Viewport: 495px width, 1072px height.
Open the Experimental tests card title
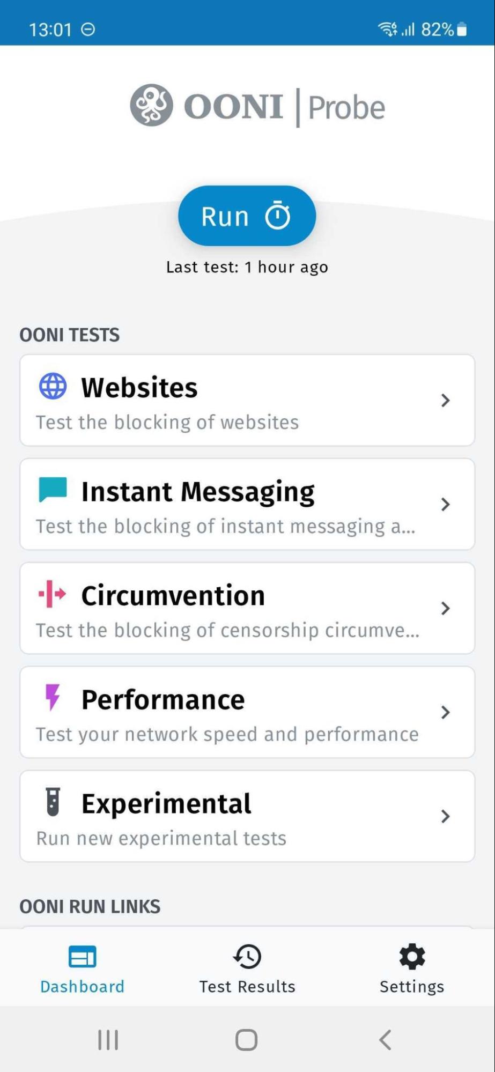pyautogui.click(x=166, y=803)
